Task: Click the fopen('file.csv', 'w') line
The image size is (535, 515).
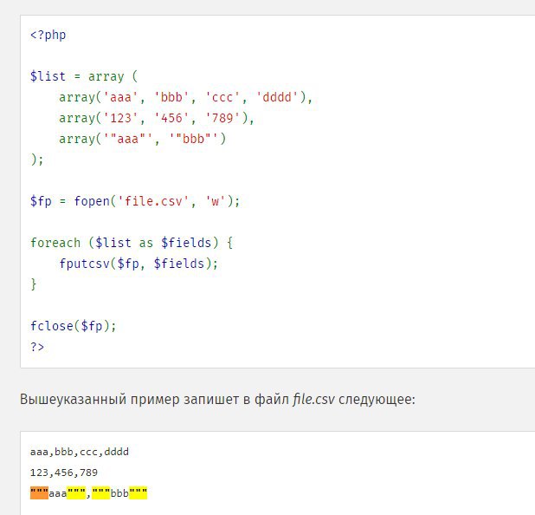Action: tap(135, 201)
